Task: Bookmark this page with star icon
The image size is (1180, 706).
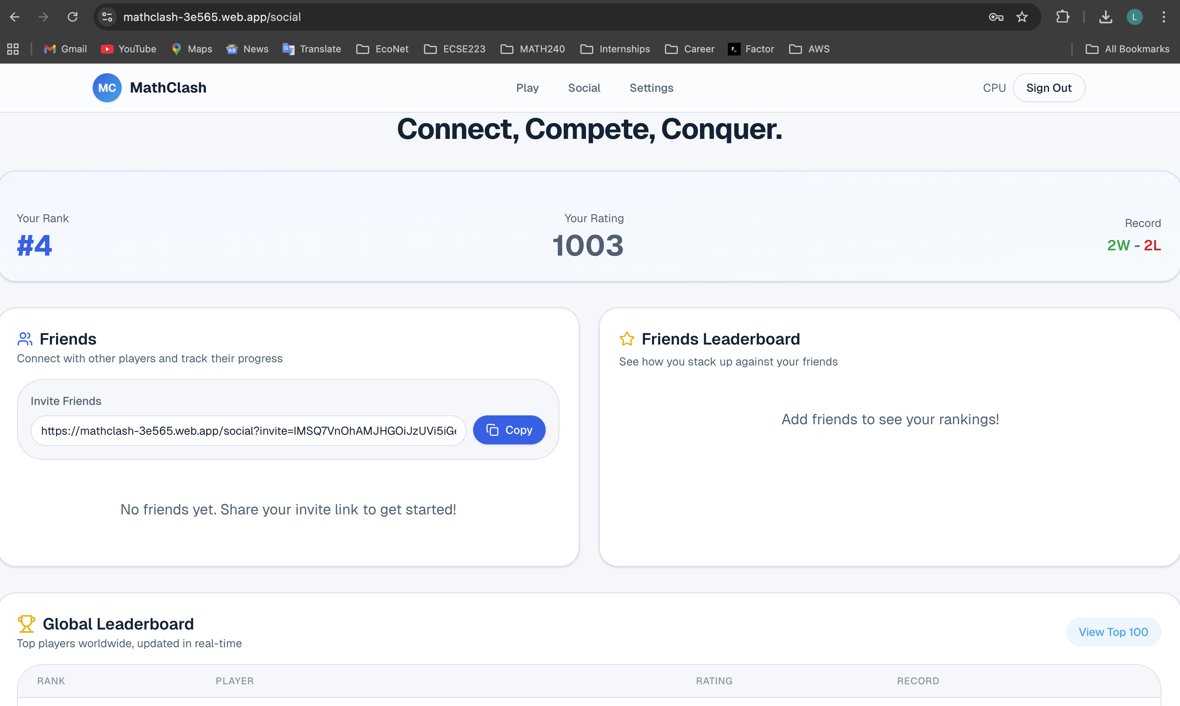Action: click(x=1022, y=17)
